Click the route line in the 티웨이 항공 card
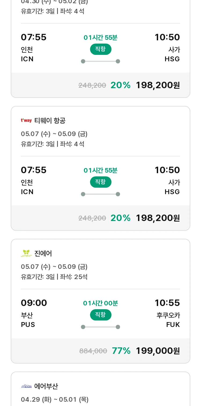This screenshot has width=201, height=406. tap(100, 194)
